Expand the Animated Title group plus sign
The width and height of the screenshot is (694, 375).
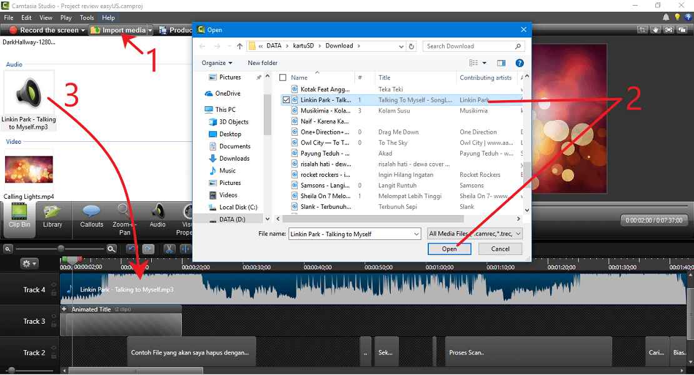coord(64,309)
